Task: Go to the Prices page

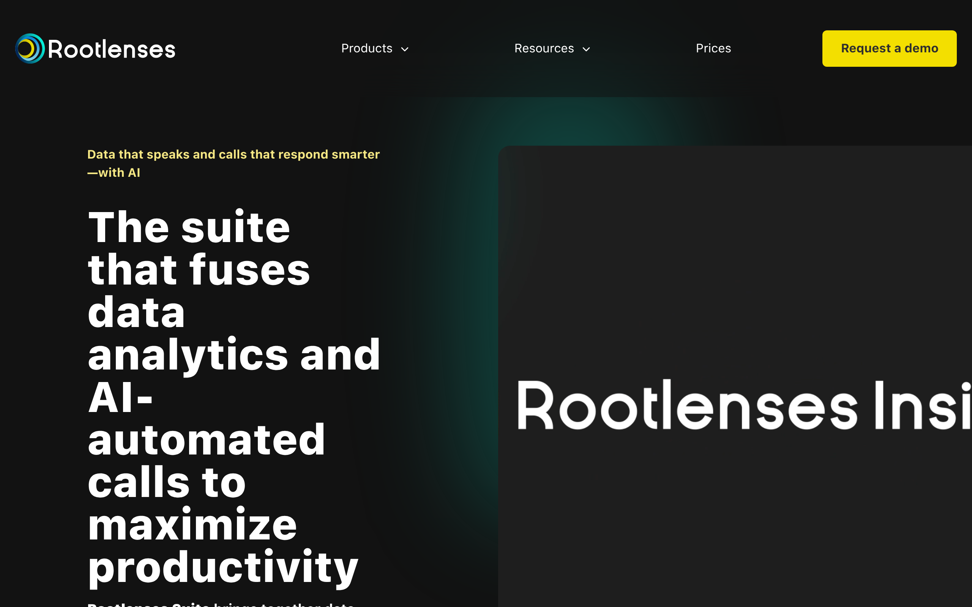Action: point(713,49)
